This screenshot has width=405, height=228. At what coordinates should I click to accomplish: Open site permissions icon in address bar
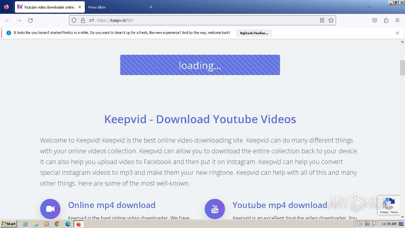[92, 20]
